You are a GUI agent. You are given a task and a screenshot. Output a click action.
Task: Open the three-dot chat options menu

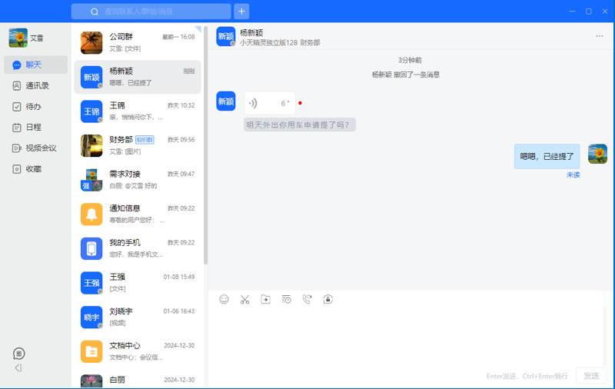(x=600, y=36)
